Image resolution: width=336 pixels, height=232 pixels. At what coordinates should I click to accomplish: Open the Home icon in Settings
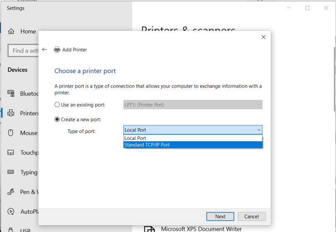11,31
